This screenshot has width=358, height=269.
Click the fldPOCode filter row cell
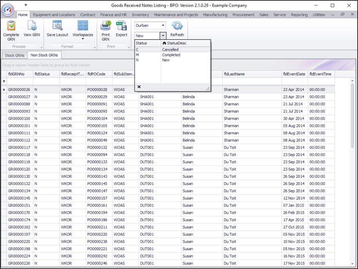[x=99, y=81]
